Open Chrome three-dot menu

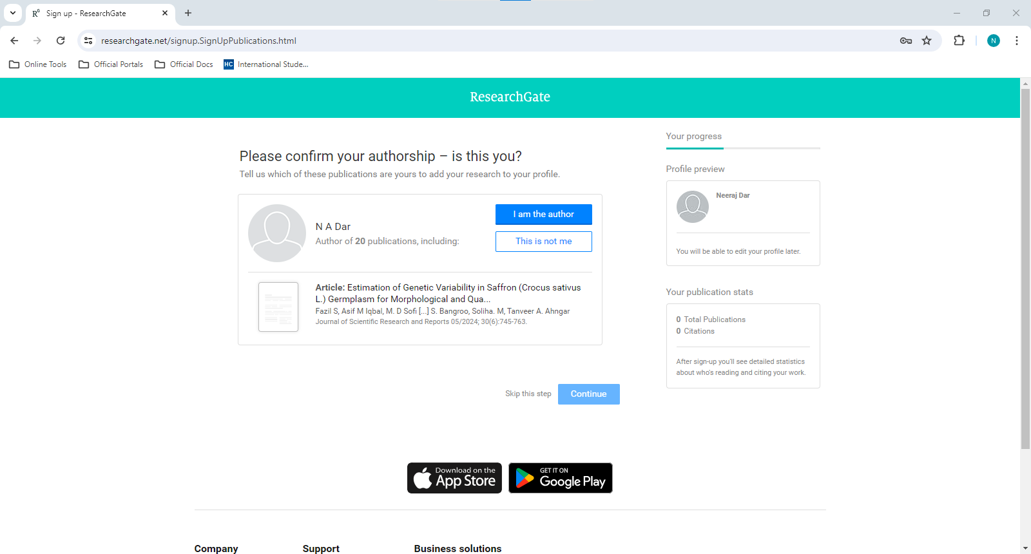pos(1017,41)
